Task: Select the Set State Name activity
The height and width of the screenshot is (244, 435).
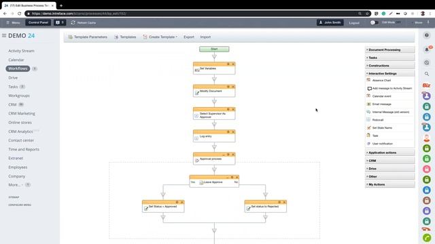Action: click(x=379, y=128)
